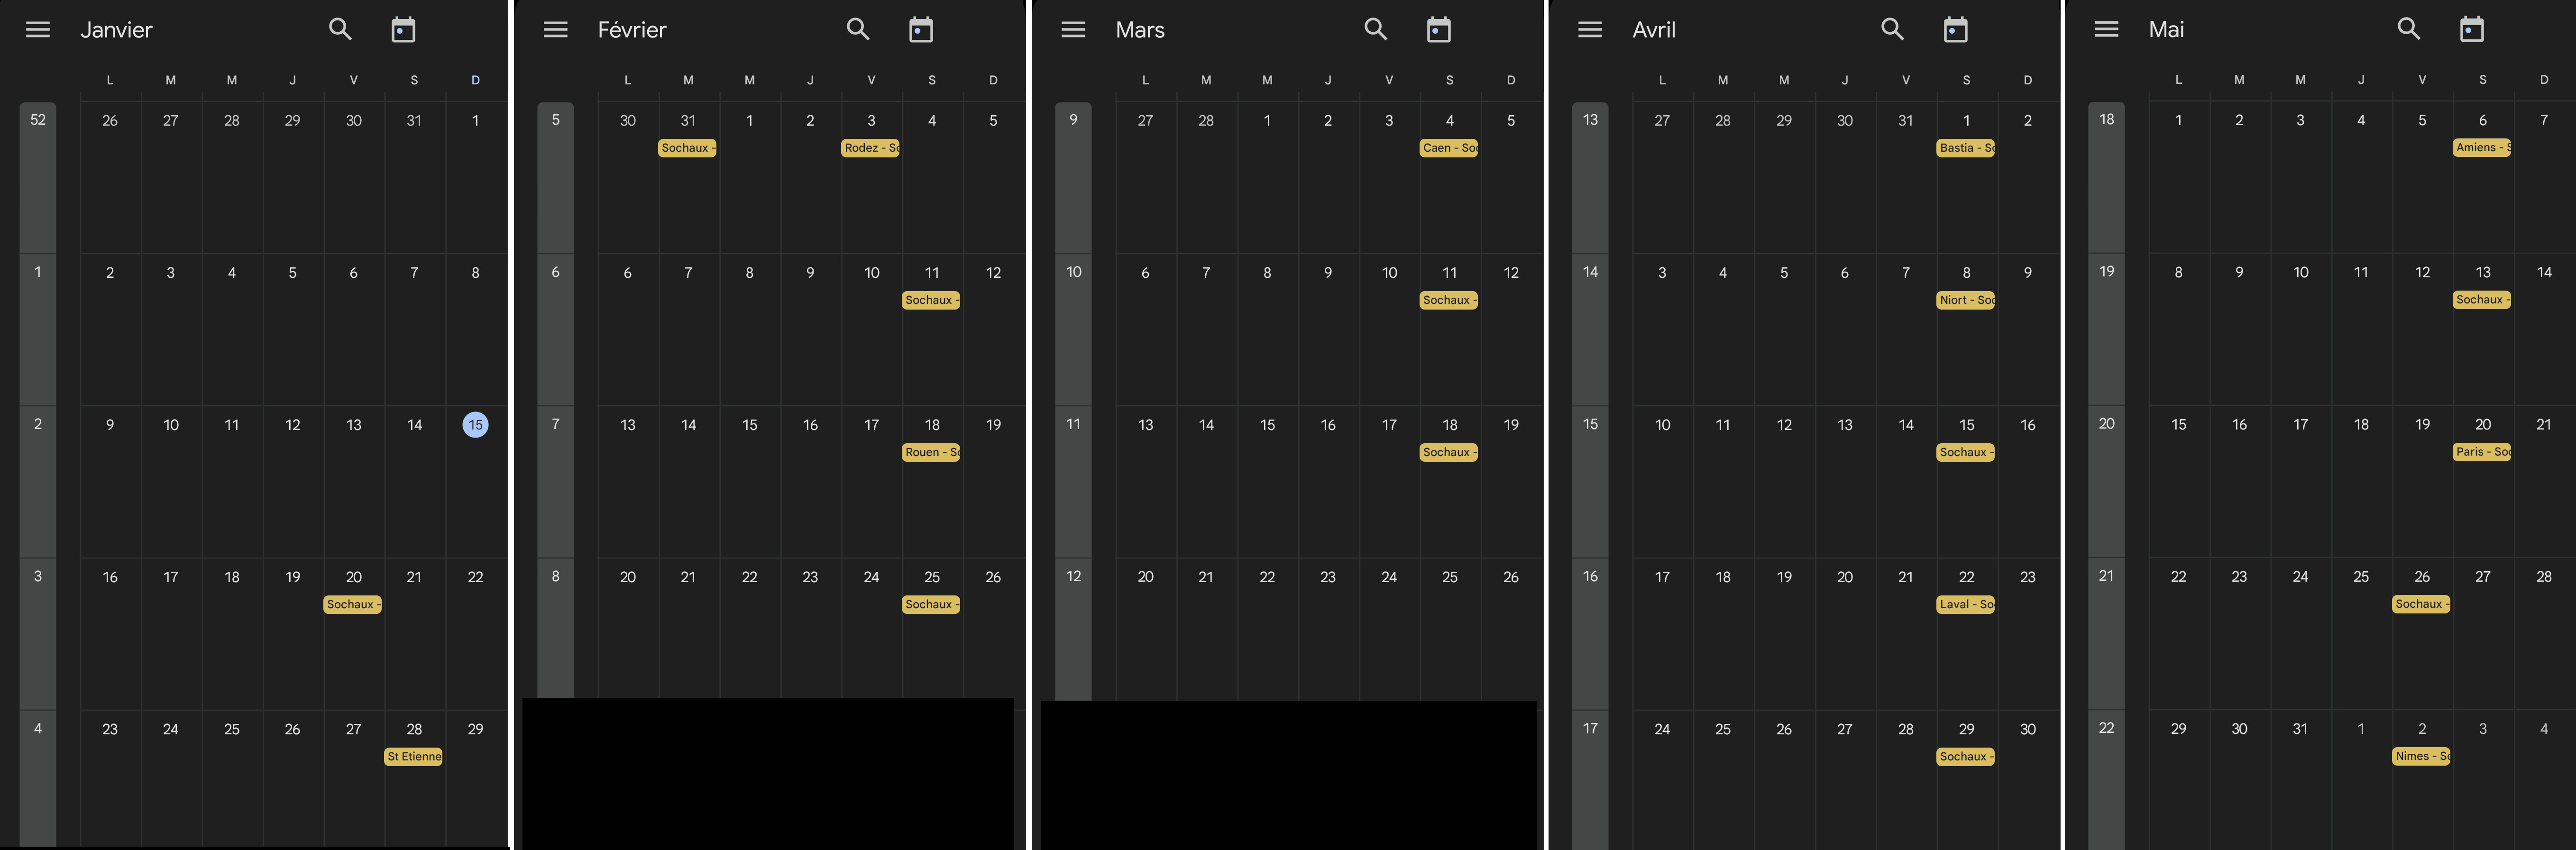The width and height of the screenshot is (2576, 850).
Task: Select date 9 Janvier
Action: [x=110, y=425]
